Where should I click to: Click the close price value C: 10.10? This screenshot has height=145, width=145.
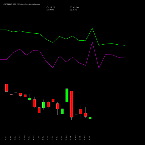click(x=51, y=8)
